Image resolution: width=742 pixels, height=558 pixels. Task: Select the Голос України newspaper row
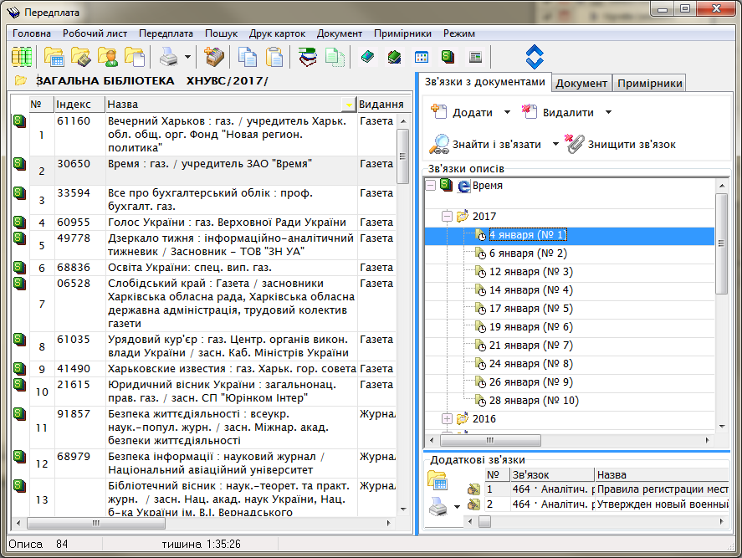[226, 223]
